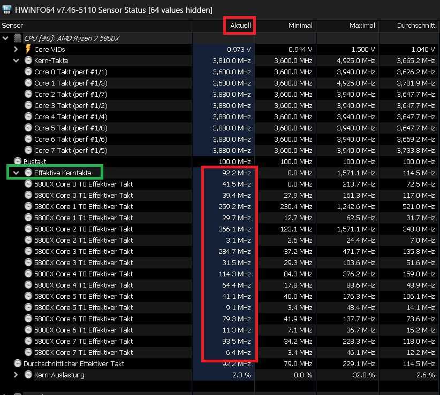The image size is (440, 395).
Task: Click the icon of Core 6 T0 Effektiver Takt
Action: click(28, 318)
